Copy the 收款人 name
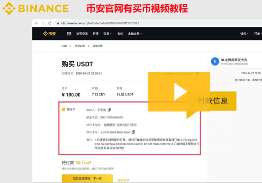Screen dimensions: 262x183 [x=109, y=110]
